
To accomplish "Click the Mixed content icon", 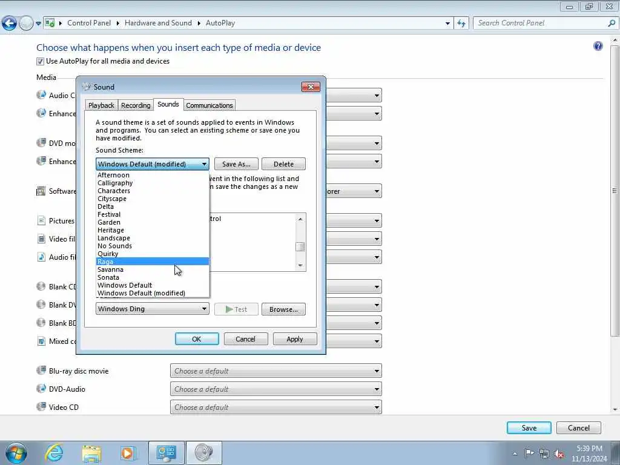I will click(41, 341).
